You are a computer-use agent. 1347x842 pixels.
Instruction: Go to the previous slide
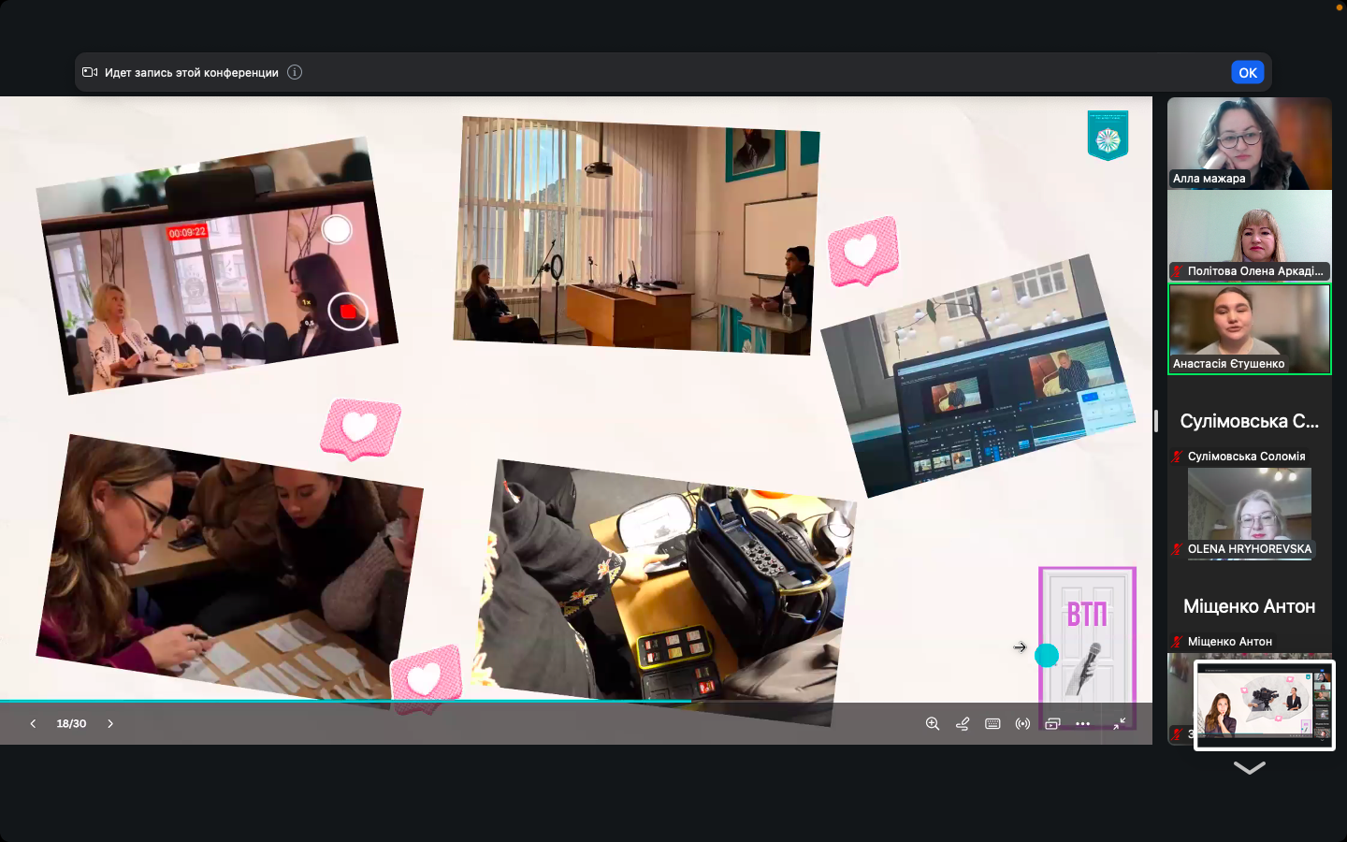tap(33, 723)
